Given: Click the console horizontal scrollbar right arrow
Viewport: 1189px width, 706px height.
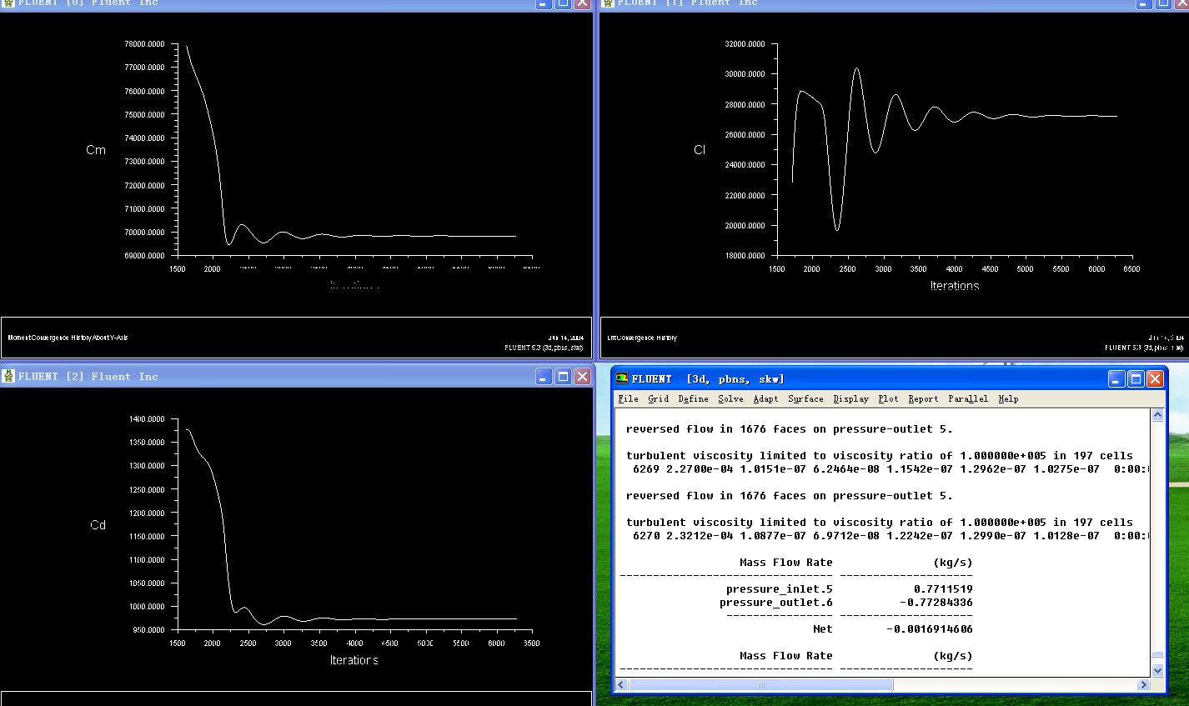Looking at the screenshot, I should click(1143, 685).
